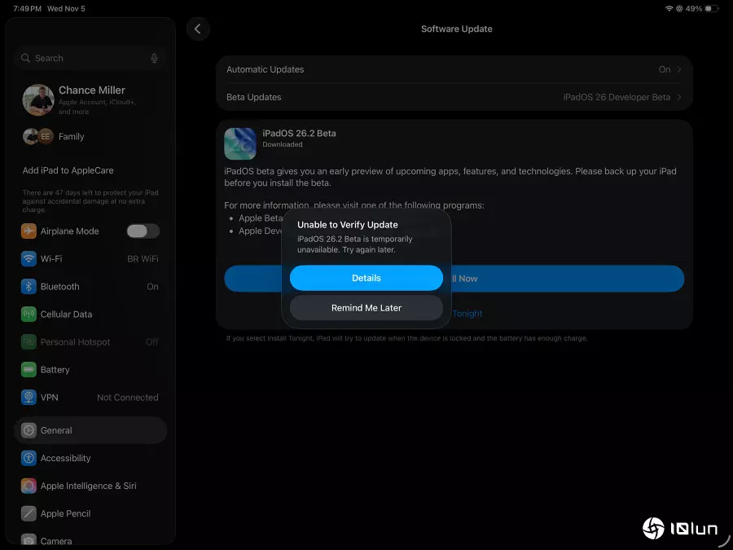The height and width of the screenshot is (550, 733).
Task: Select General in sidebar
Action: 90,430
